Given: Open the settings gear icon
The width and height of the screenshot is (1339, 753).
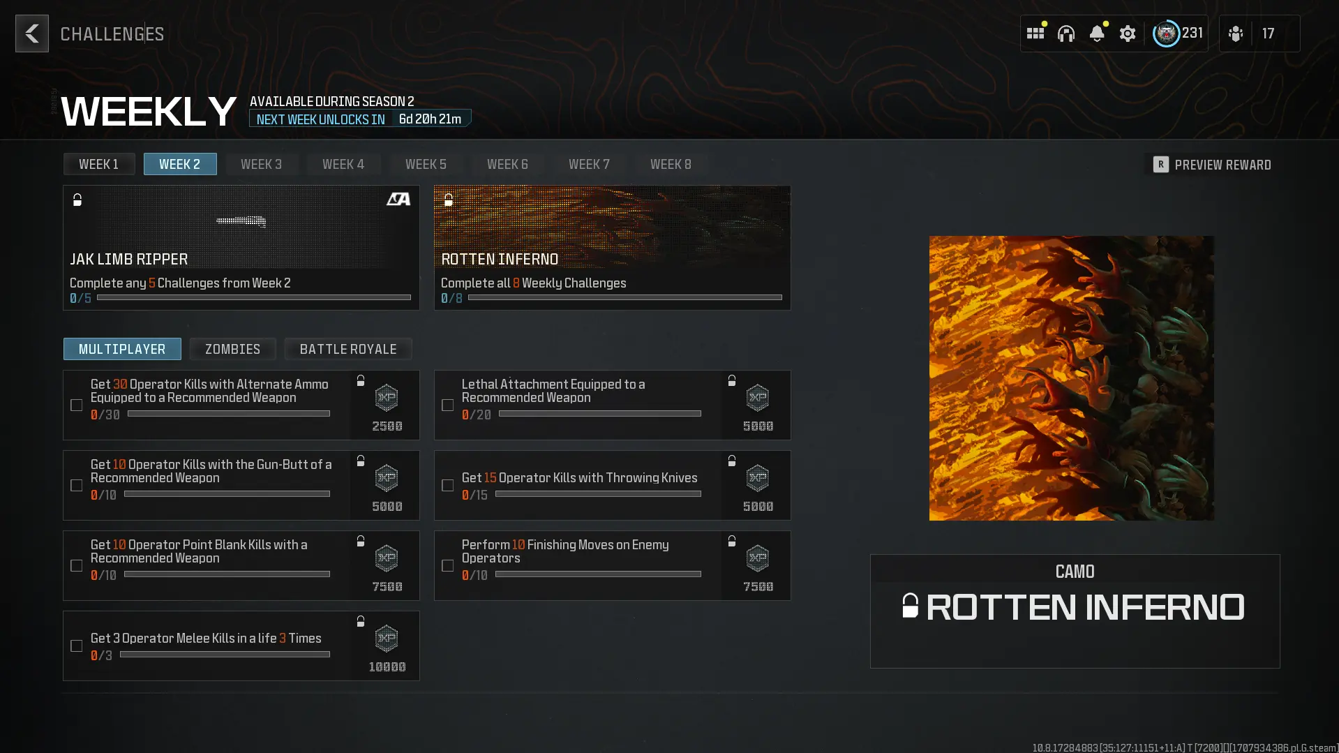Looking at the screenshot, I should pyautogui.click(x=1128, y=33).
